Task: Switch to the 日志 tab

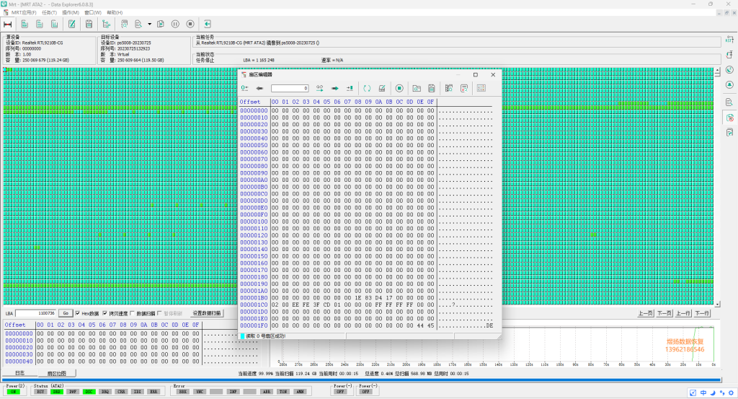Action: [19, 373]
